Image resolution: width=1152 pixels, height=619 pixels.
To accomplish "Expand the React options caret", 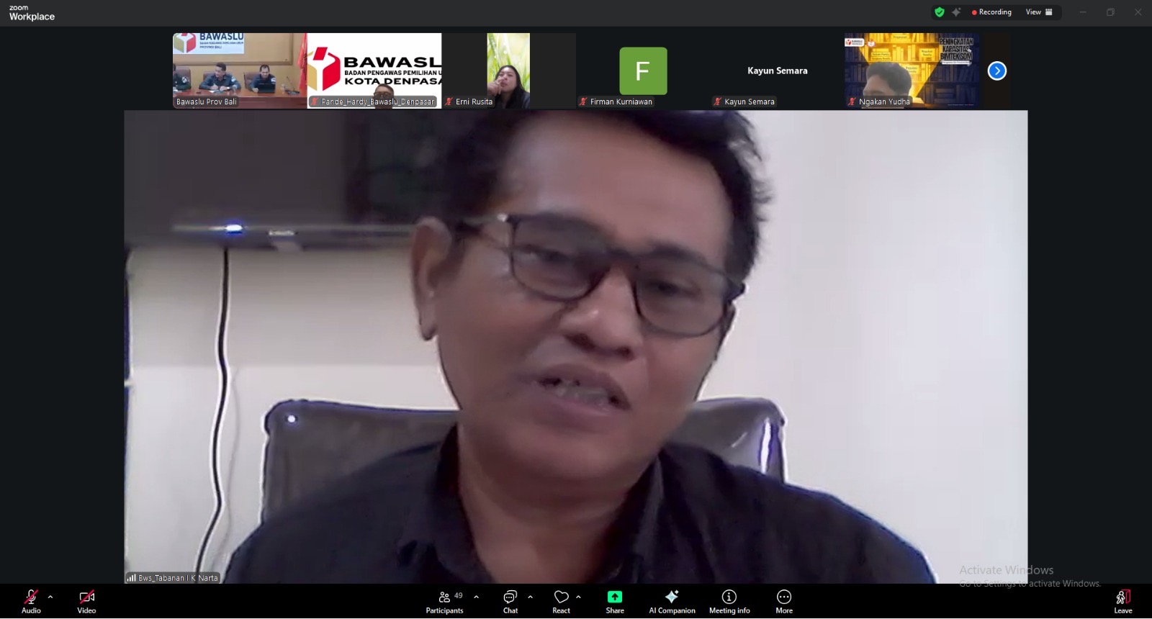I will tap(579, 597).
